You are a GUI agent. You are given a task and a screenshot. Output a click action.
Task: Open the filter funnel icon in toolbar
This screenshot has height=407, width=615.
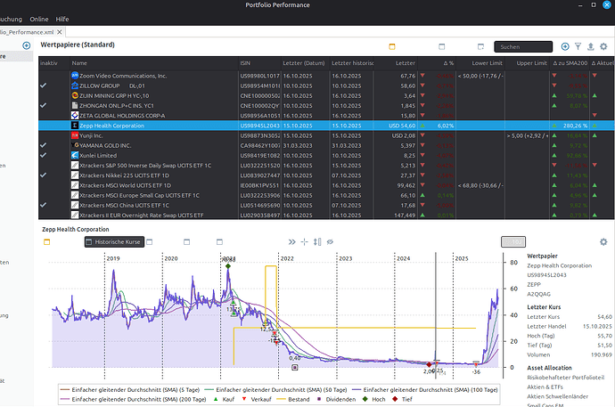pos(578,46)
